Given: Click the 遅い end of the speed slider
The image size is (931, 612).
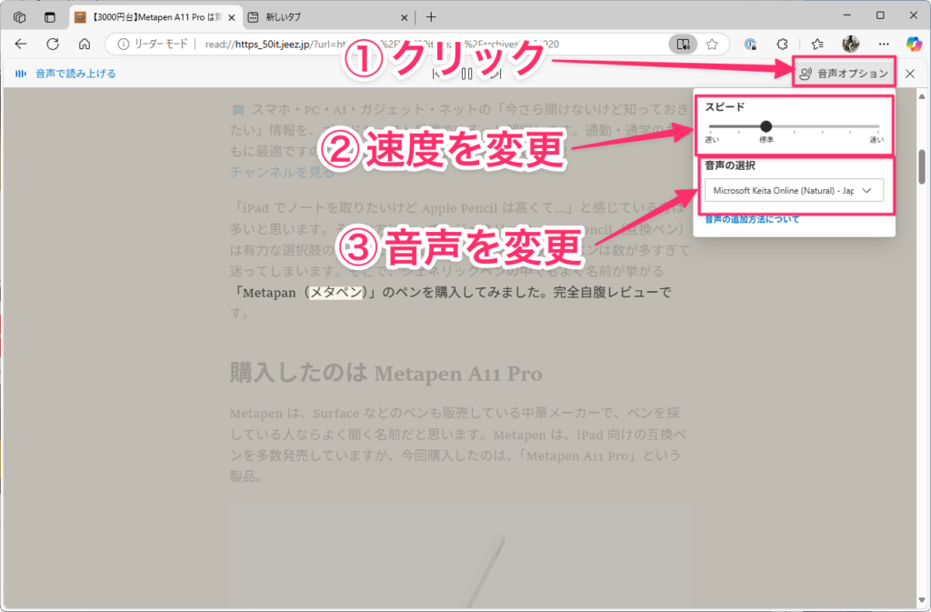Looking at the screenshot, I should click(x=712, y=140).
